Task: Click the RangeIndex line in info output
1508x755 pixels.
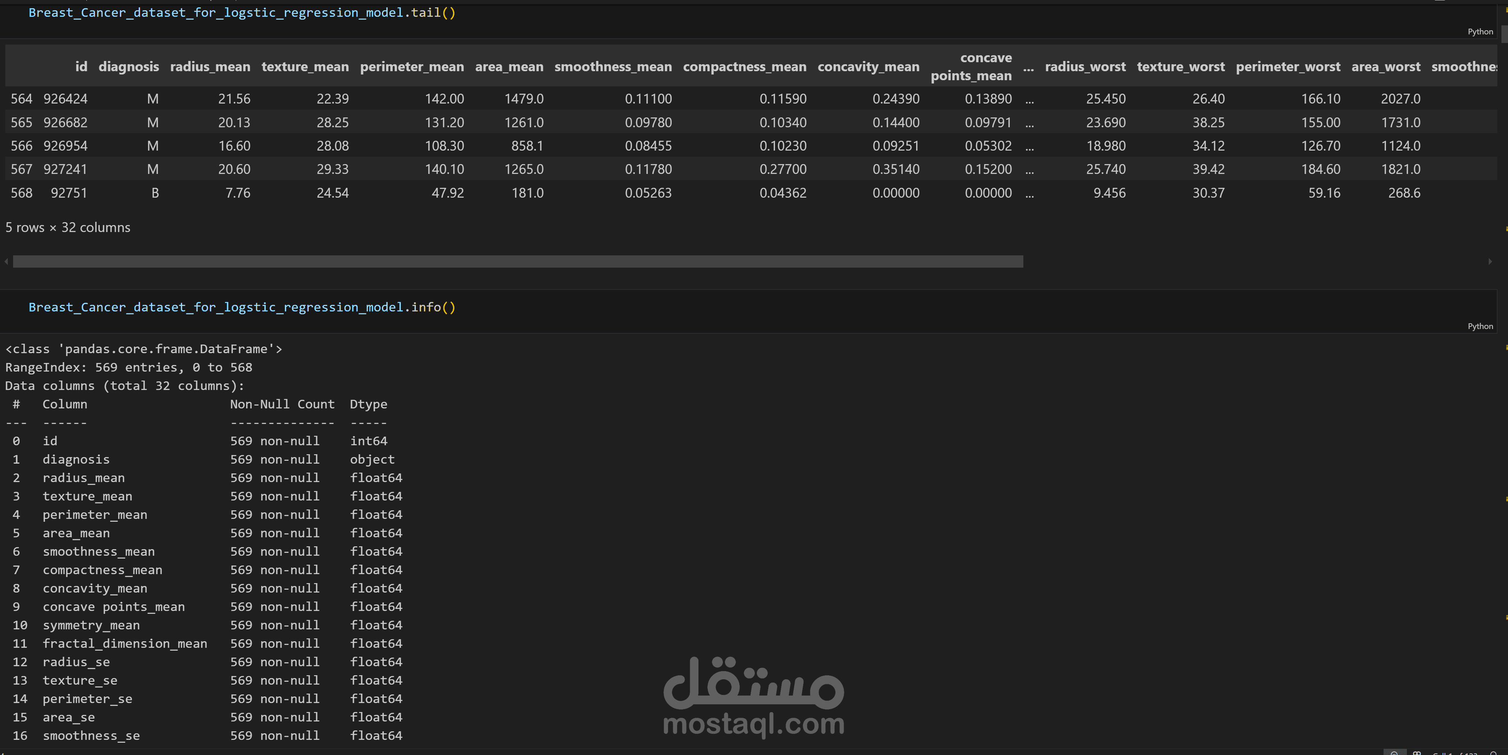Action: [129, 367]
